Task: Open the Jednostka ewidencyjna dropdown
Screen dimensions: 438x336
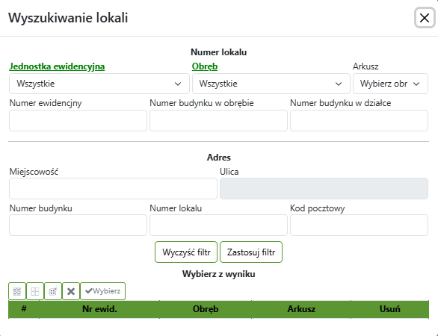Action: pos(99,84)
